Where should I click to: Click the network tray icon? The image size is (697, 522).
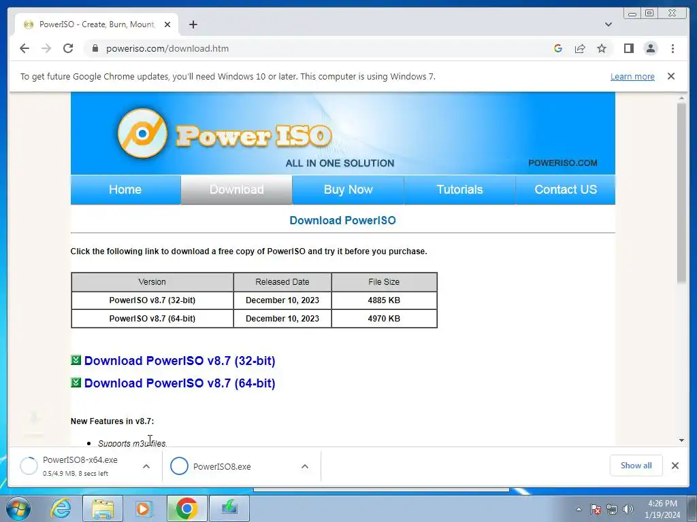click(x=612, y=509)
